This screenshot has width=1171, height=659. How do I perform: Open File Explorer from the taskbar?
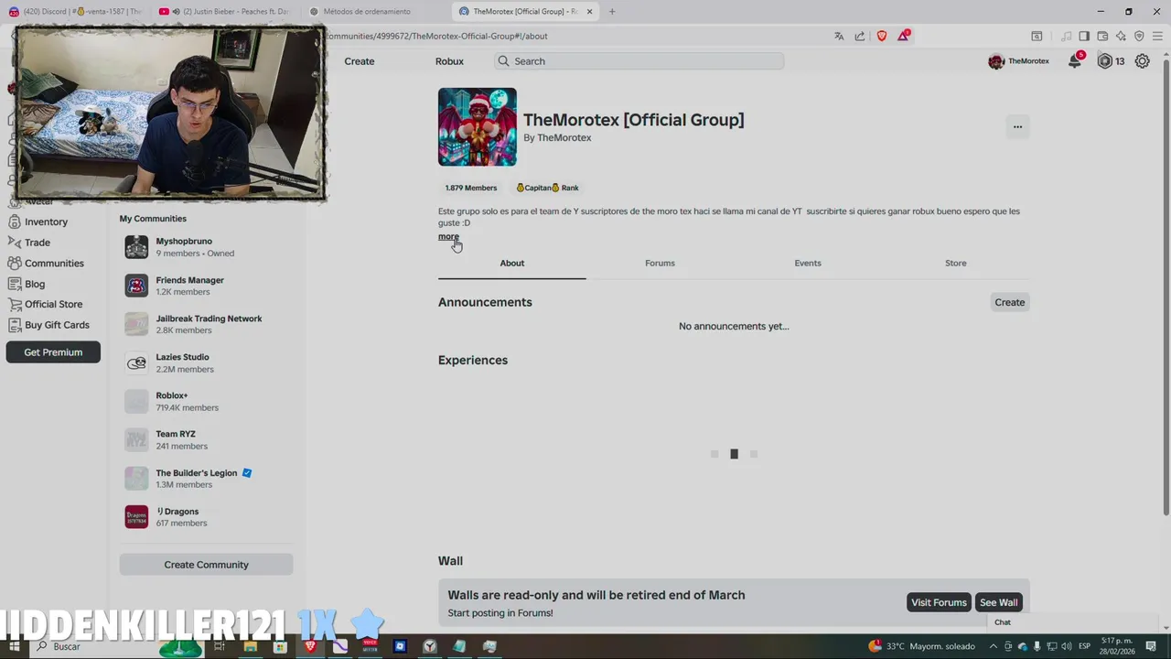tap(250, 646)
